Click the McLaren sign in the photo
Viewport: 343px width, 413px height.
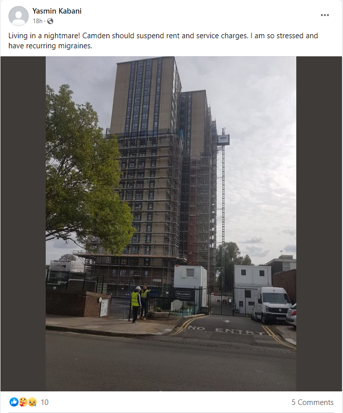pyautogui.click(x=183, y=294)
